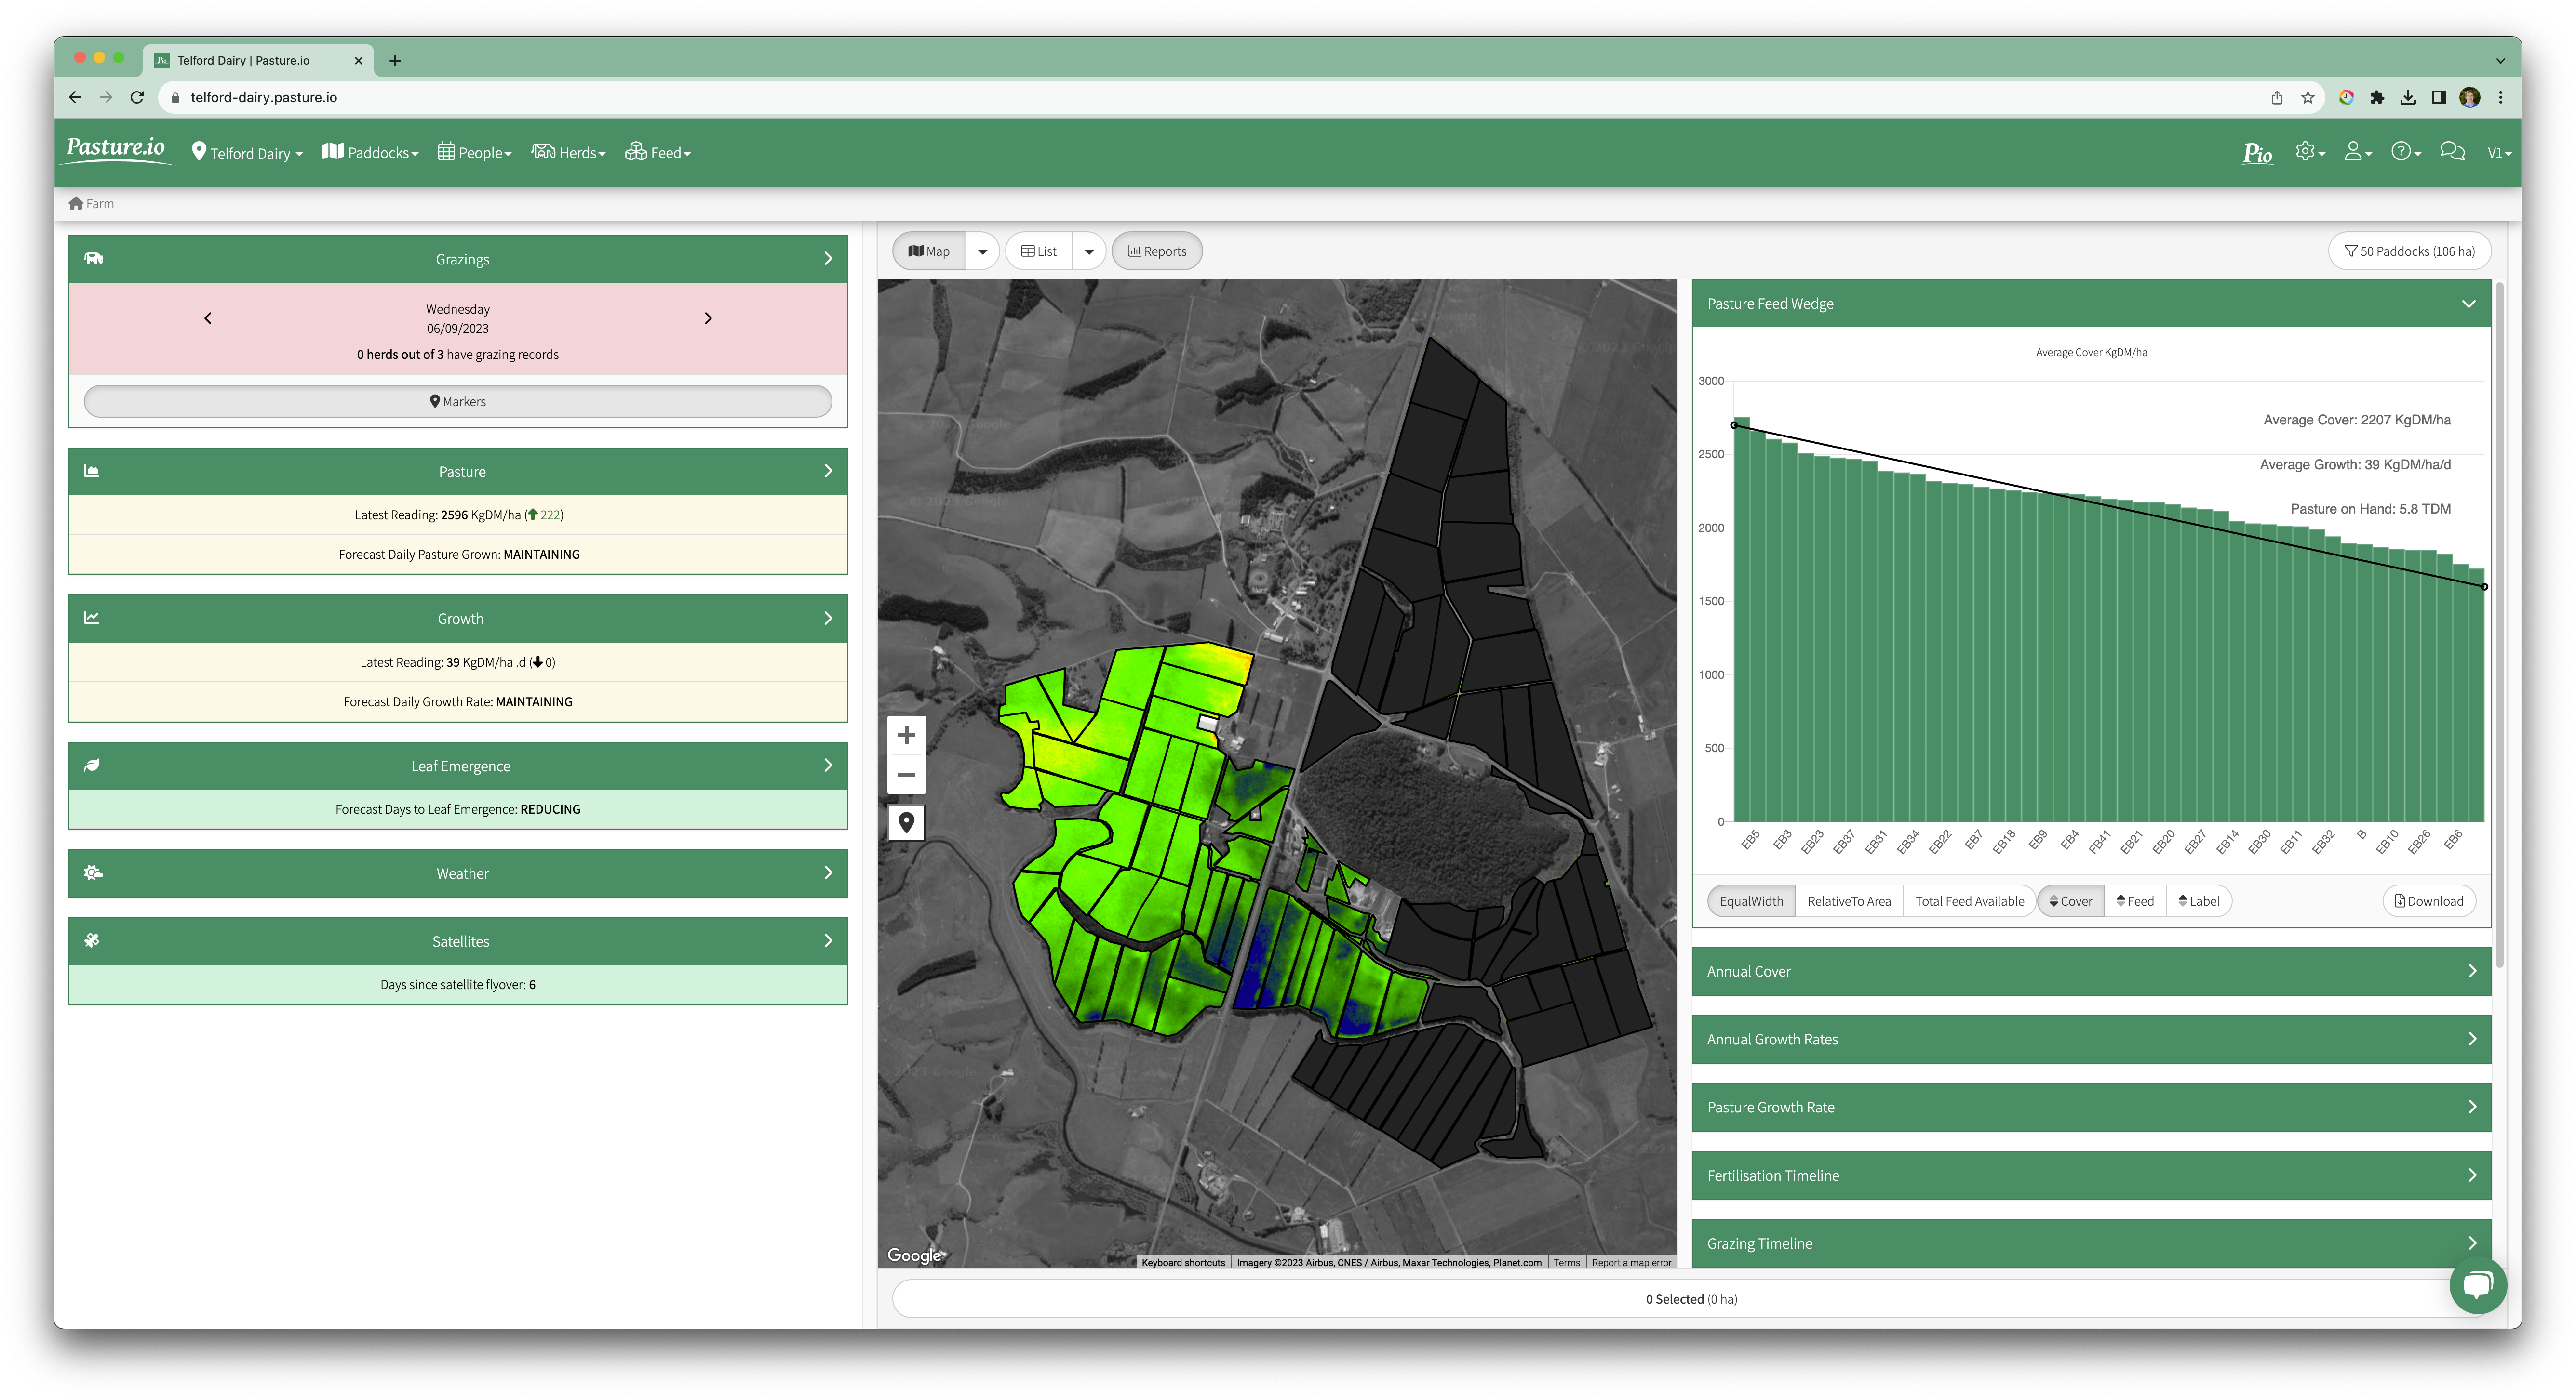Open the Growth panel header

458,619
